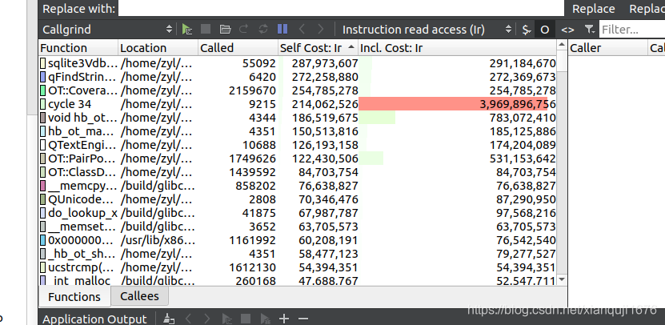Select the OT::Covera... function row
665x325 pixels.
click(298, 90)
